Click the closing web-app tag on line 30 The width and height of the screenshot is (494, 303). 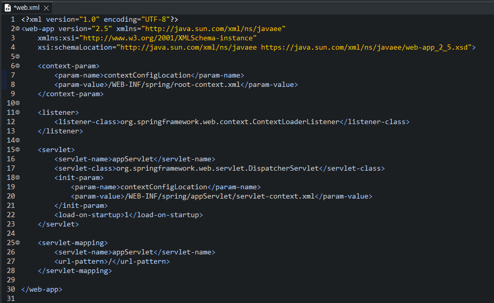[41, 289]
